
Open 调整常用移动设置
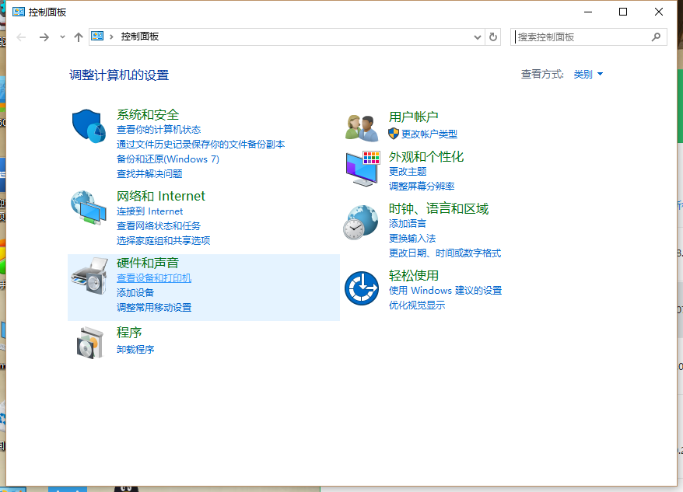tap(154, 308)
